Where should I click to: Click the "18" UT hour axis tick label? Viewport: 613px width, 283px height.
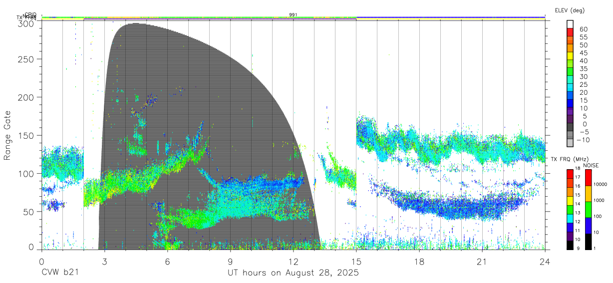tap(419, 262)
